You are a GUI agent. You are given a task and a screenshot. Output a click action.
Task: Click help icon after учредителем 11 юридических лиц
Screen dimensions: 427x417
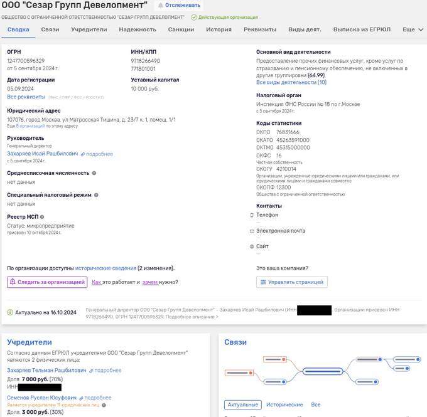[x=104, y=405]
